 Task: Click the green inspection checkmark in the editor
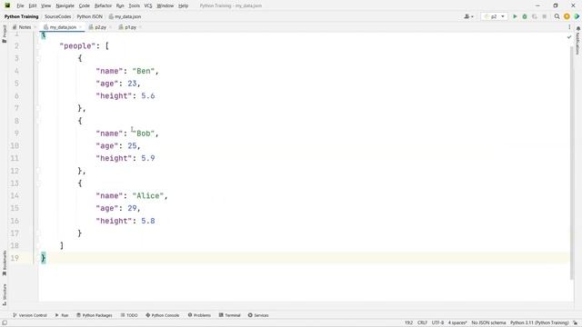click(569, 36)
